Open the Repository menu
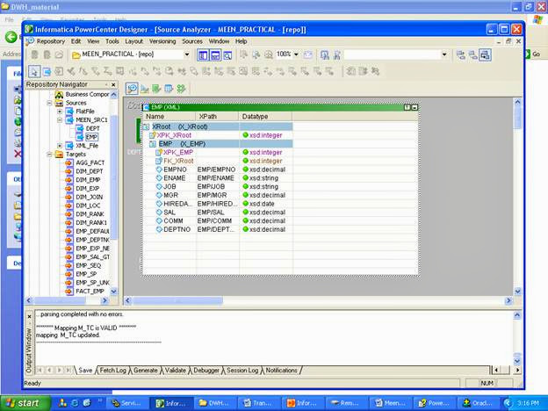Image resolution: width=548 pixels, height=411 pixels. [51, 41]
